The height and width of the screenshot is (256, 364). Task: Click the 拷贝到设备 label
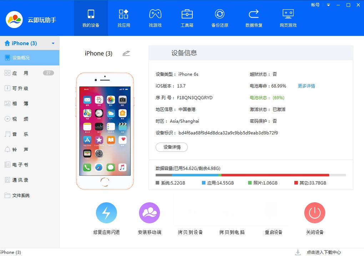[x=190, y=232]
